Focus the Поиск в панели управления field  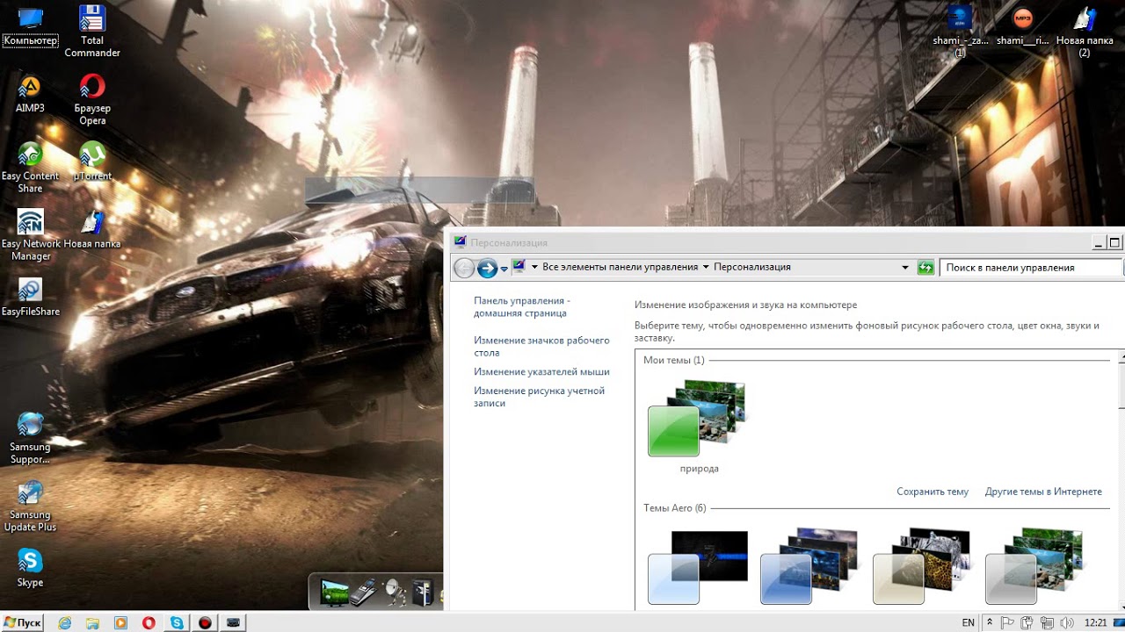[1031, 268]
